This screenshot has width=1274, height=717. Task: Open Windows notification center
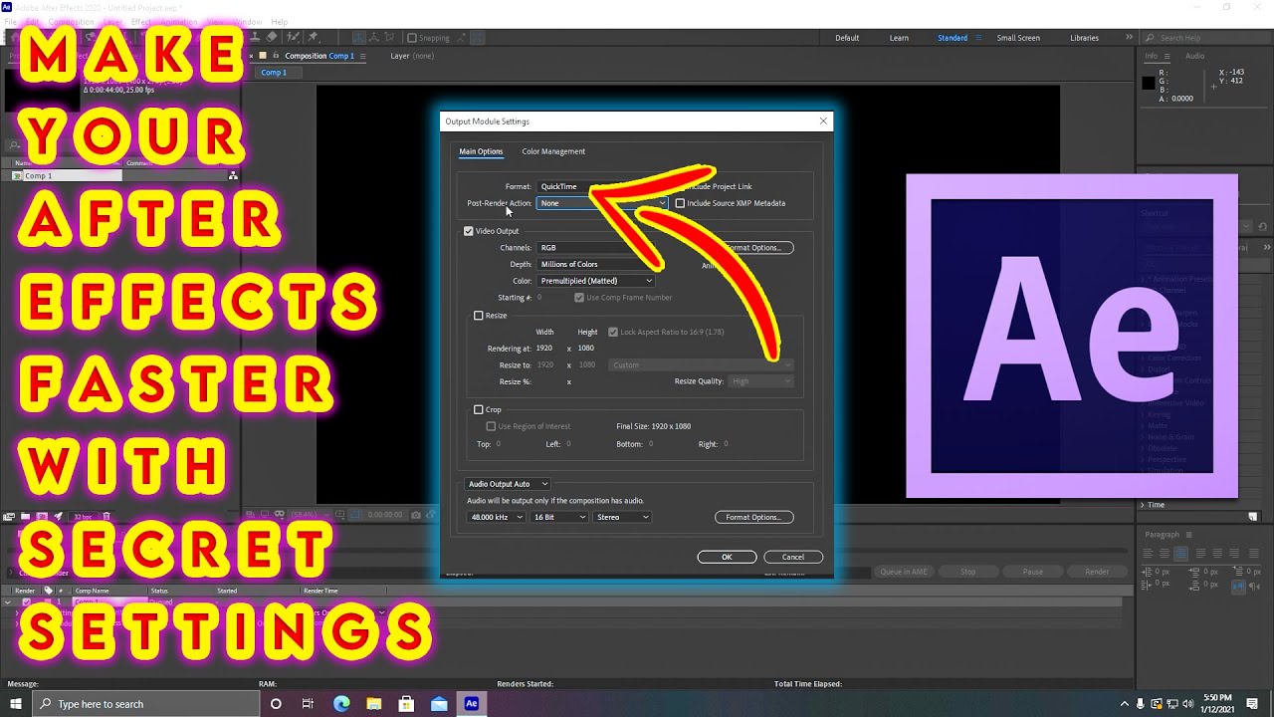coord(1252,703)
